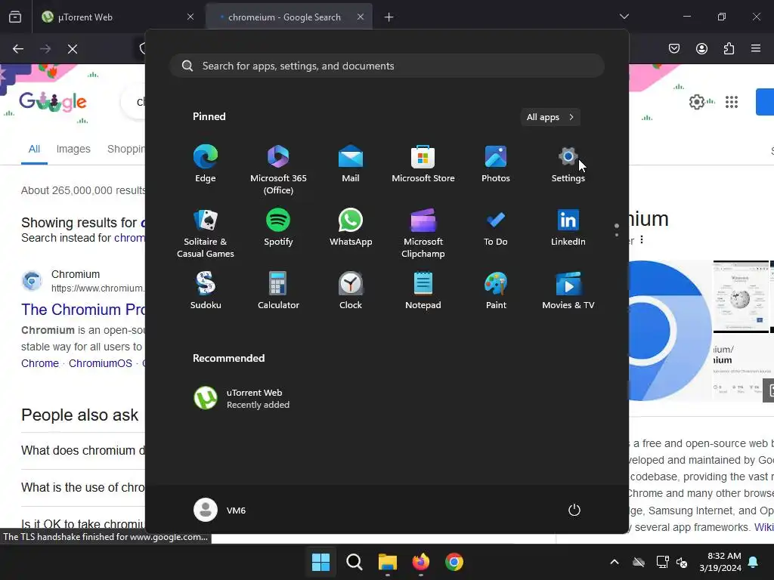Launch Notepad from Start menu
Screen dimensions: 774x580
point(423,291)
